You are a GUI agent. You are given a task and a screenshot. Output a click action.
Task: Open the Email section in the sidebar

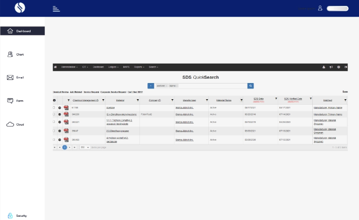[16, 78]
